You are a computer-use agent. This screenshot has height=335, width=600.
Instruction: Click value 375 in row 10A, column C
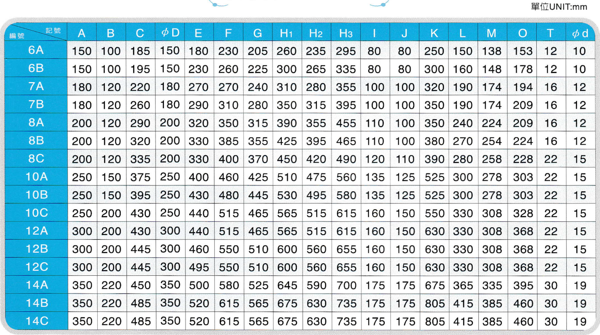click(x=140, y=178)
